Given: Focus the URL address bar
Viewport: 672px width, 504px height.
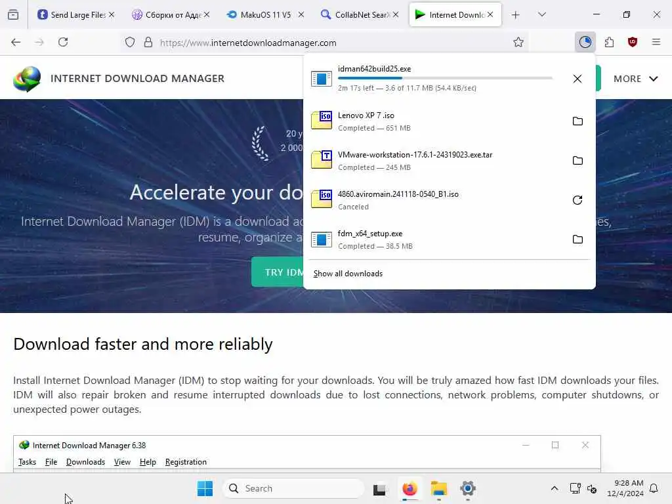Looking at the screenshot, I should coord(325,43).
